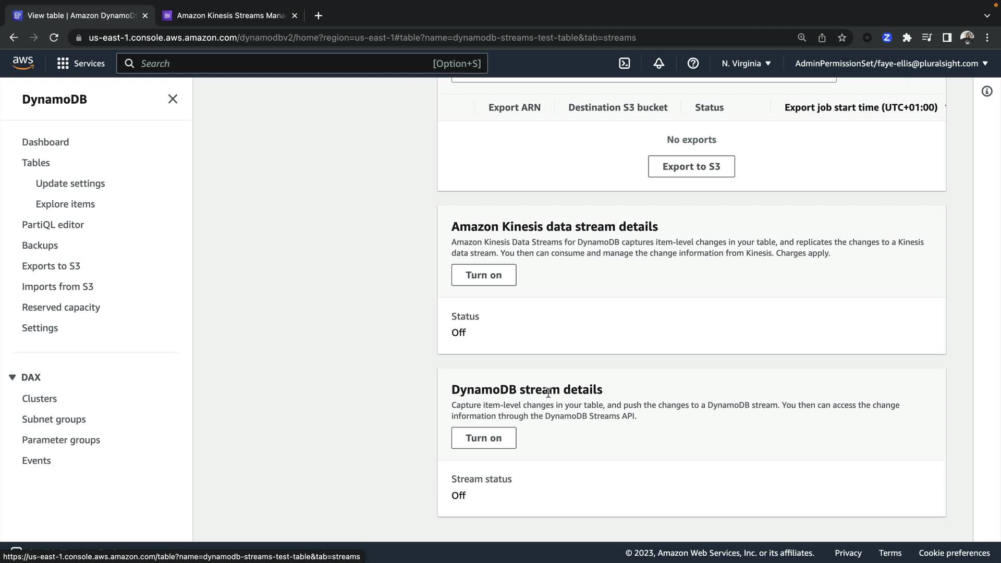Open the help question mark menu
Image resolution: width=1001 pixels, height=563 pixels.
[x=693, y=64]
